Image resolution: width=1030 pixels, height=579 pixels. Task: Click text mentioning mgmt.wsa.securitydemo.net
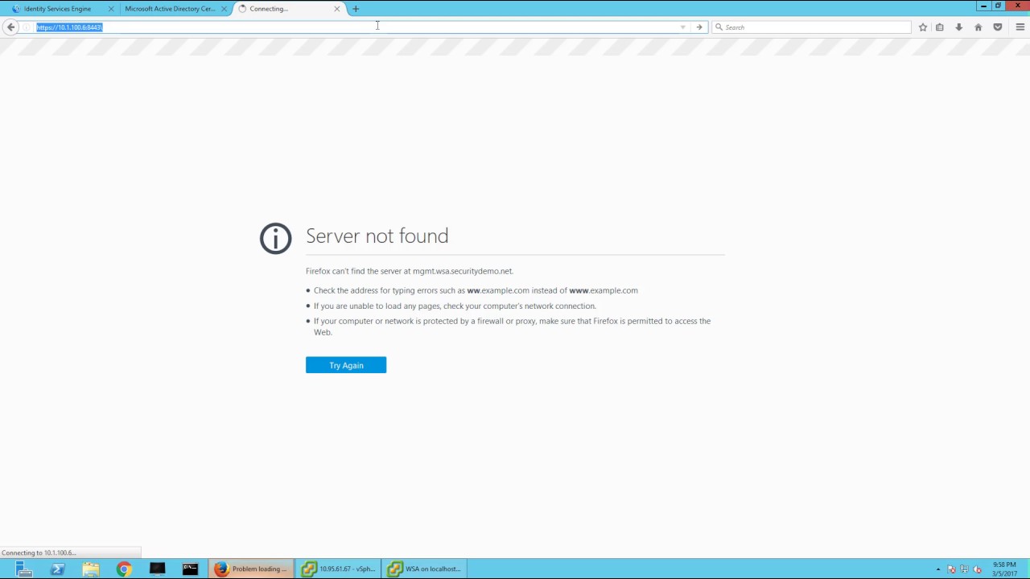click(x=409, y=271)
